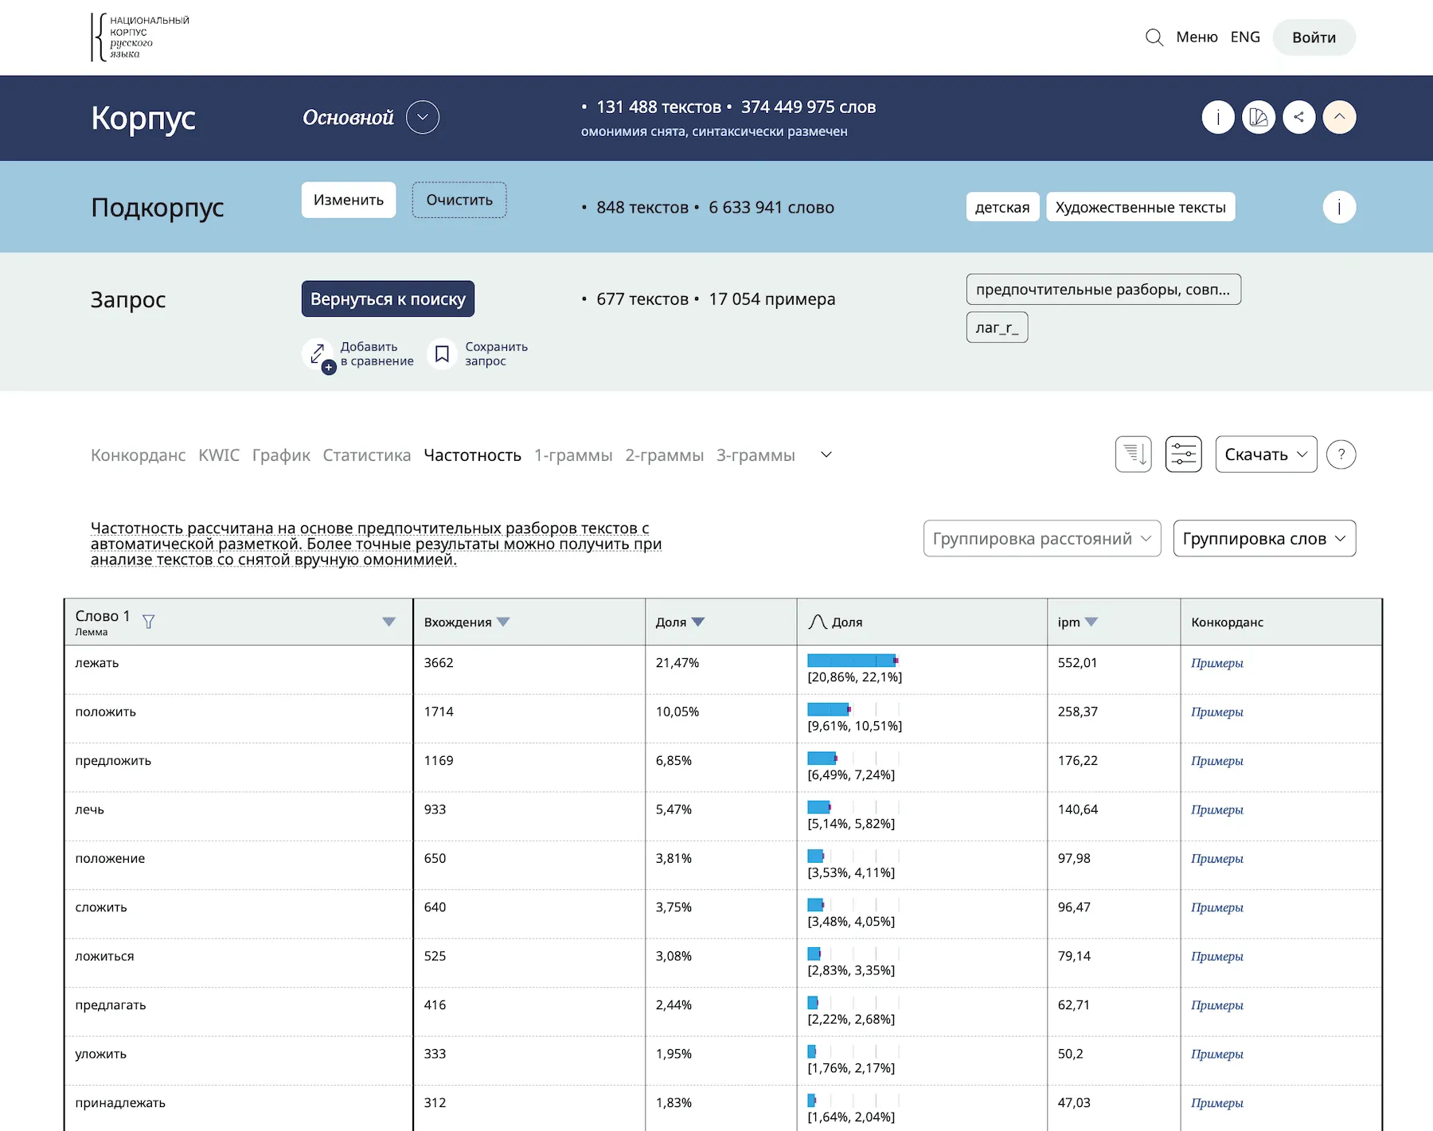Sort by the Слово 1 column arrow
The width and height of the screenshot is (1433, 1131).
tap(389, 622)
